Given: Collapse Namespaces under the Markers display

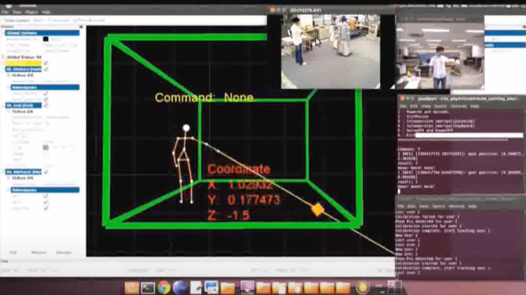Looking at the screenshot, I should tap(9, 189).
